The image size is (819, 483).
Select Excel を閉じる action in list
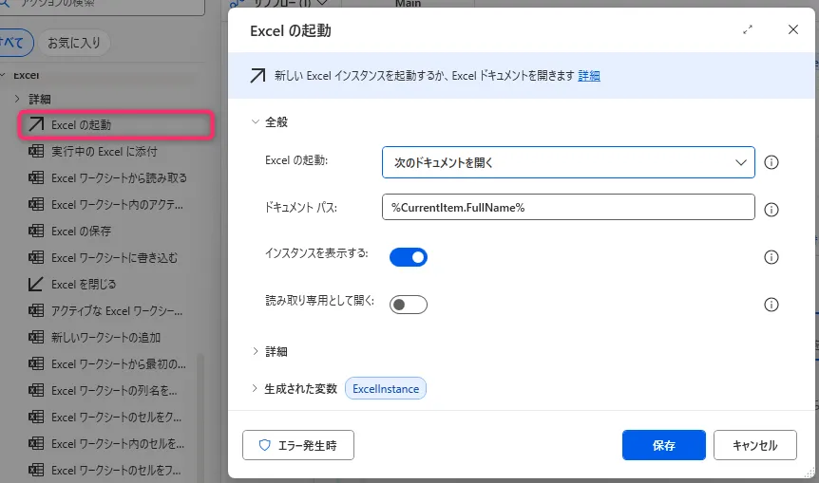click(84, 284)
